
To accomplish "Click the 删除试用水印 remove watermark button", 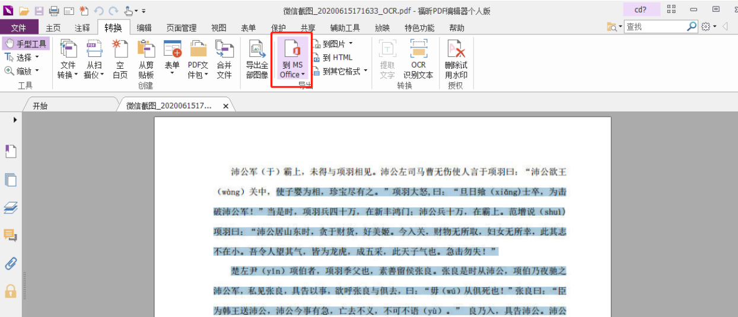I will click(456, 59).
